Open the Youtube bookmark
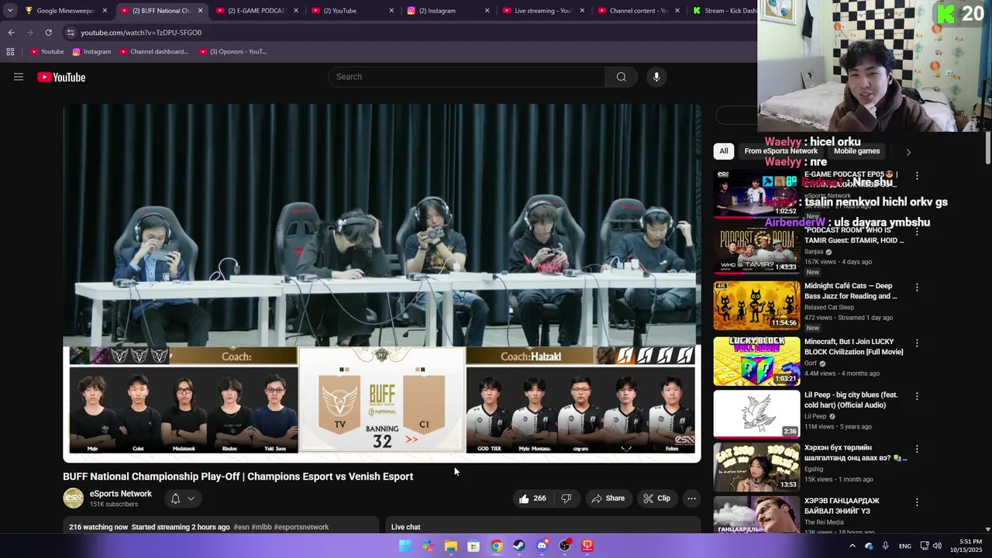The height and width of the screenshot is (558, 992). tap(46, 52)
